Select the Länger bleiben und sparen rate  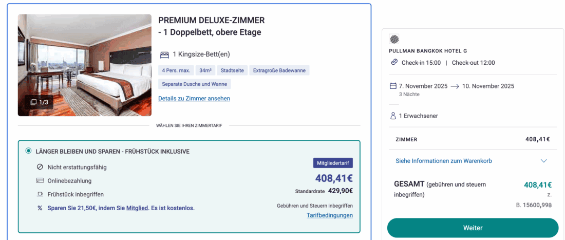coord(29,151)
